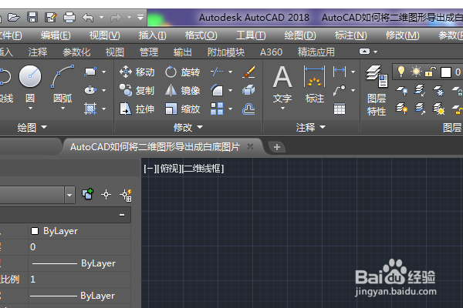Open the Circle tool dropdown arrow

coord(30,109)
